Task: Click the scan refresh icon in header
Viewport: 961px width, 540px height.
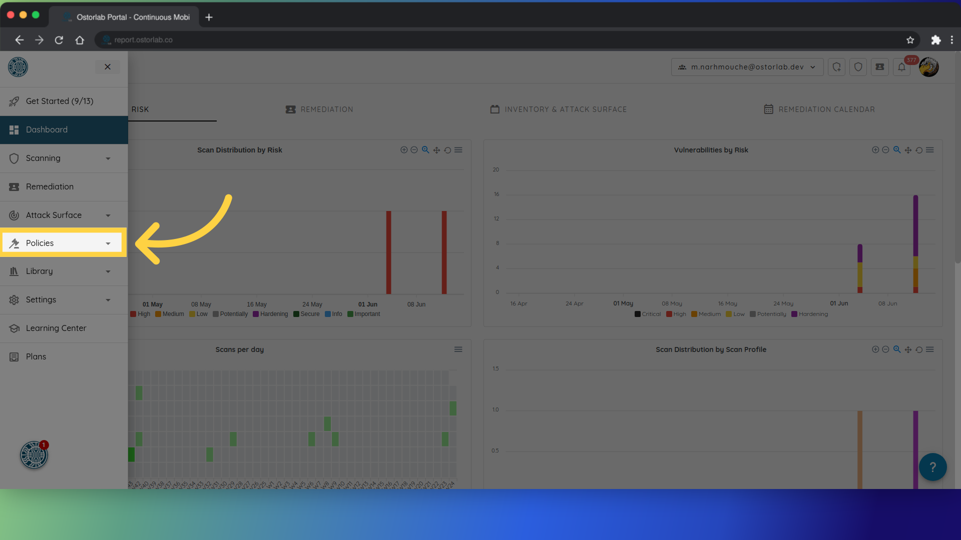Action: point(836,67)
